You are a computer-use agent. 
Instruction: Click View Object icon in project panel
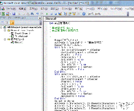pyautogui.click(x=7, y=23)
